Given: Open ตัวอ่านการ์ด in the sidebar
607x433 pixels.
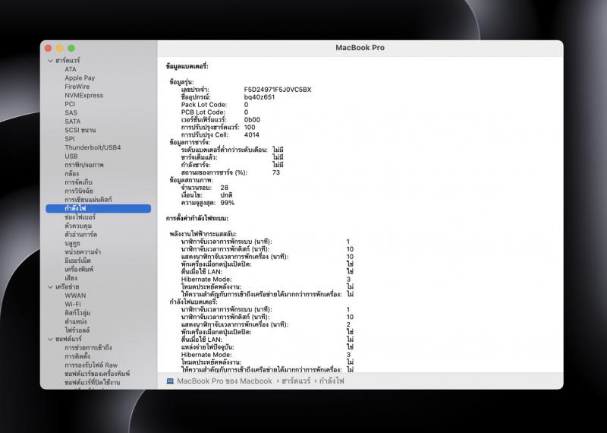Looking at the screenshot, I should pyautogui.click(x=81, y=235).
